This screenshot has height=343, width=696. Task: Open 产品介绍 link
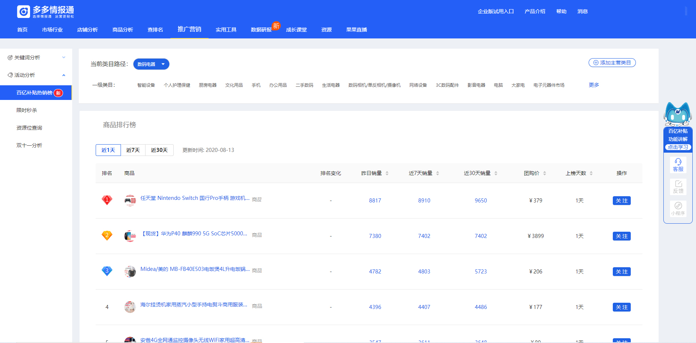pos(535,11)
